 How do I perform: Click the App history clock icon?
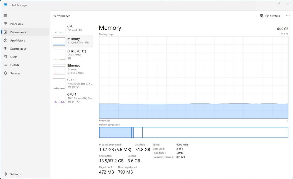(5, 40)
